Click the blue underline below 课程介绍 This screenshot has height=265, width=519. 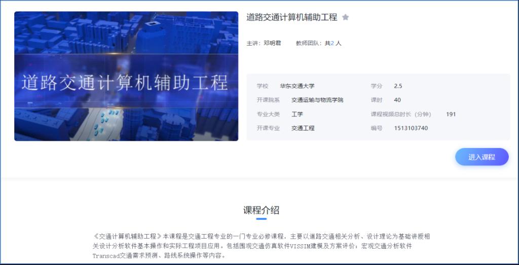coord(261,219)
